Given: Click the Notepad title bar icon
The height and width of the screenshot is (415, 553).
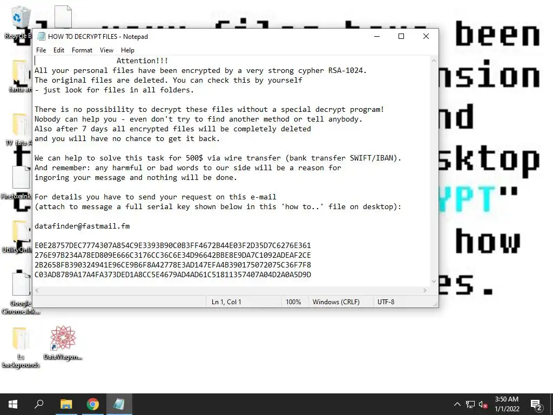Looking at the screenshot, I should (41, 36).
